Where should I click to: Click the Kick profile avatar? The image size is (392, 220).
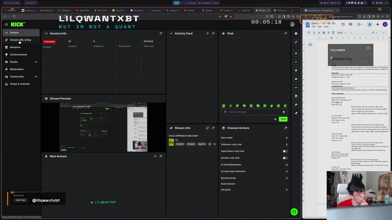coord(292,24)
